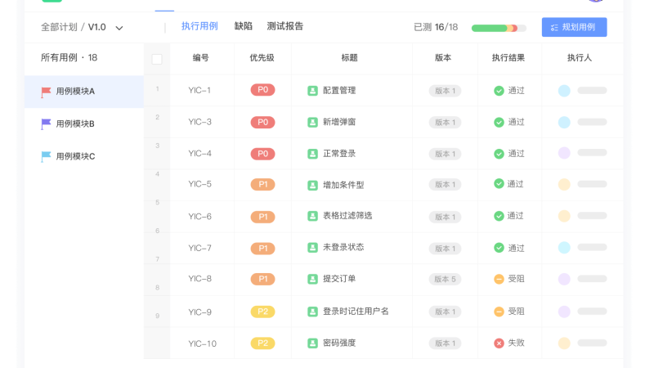Open the 登录时记住用户名 case title

point(356,312)
